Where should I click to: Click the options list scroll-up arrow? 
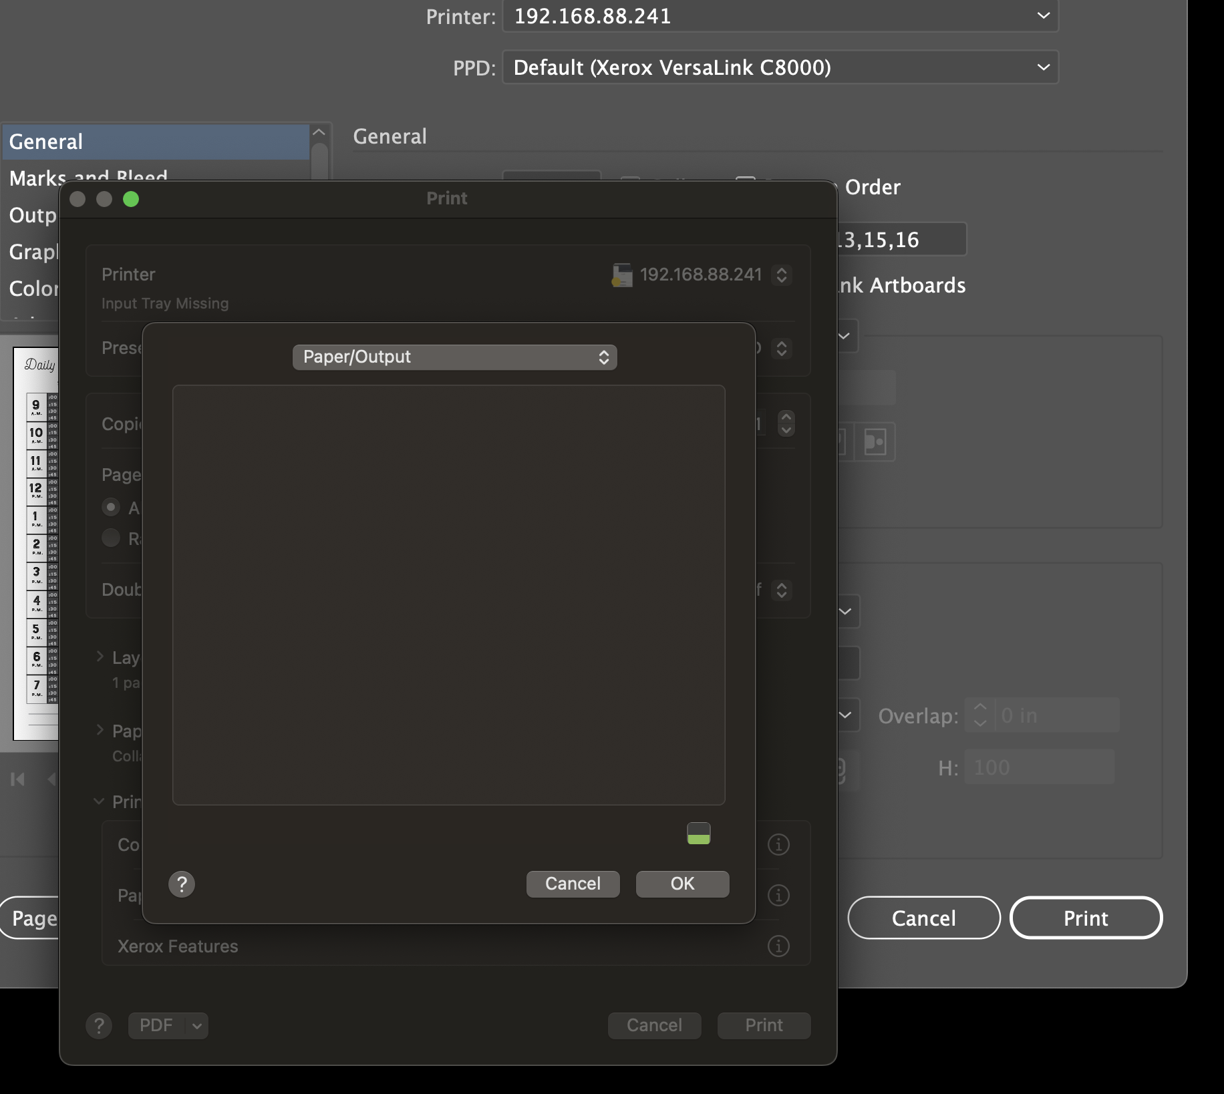[319, 132]
